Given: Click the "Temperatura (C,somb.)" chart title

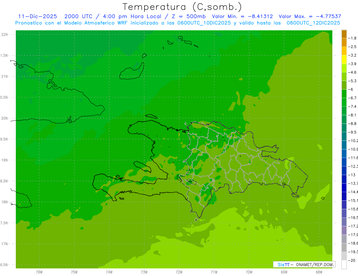Looking at the screenshot, I should pos(182,7).
